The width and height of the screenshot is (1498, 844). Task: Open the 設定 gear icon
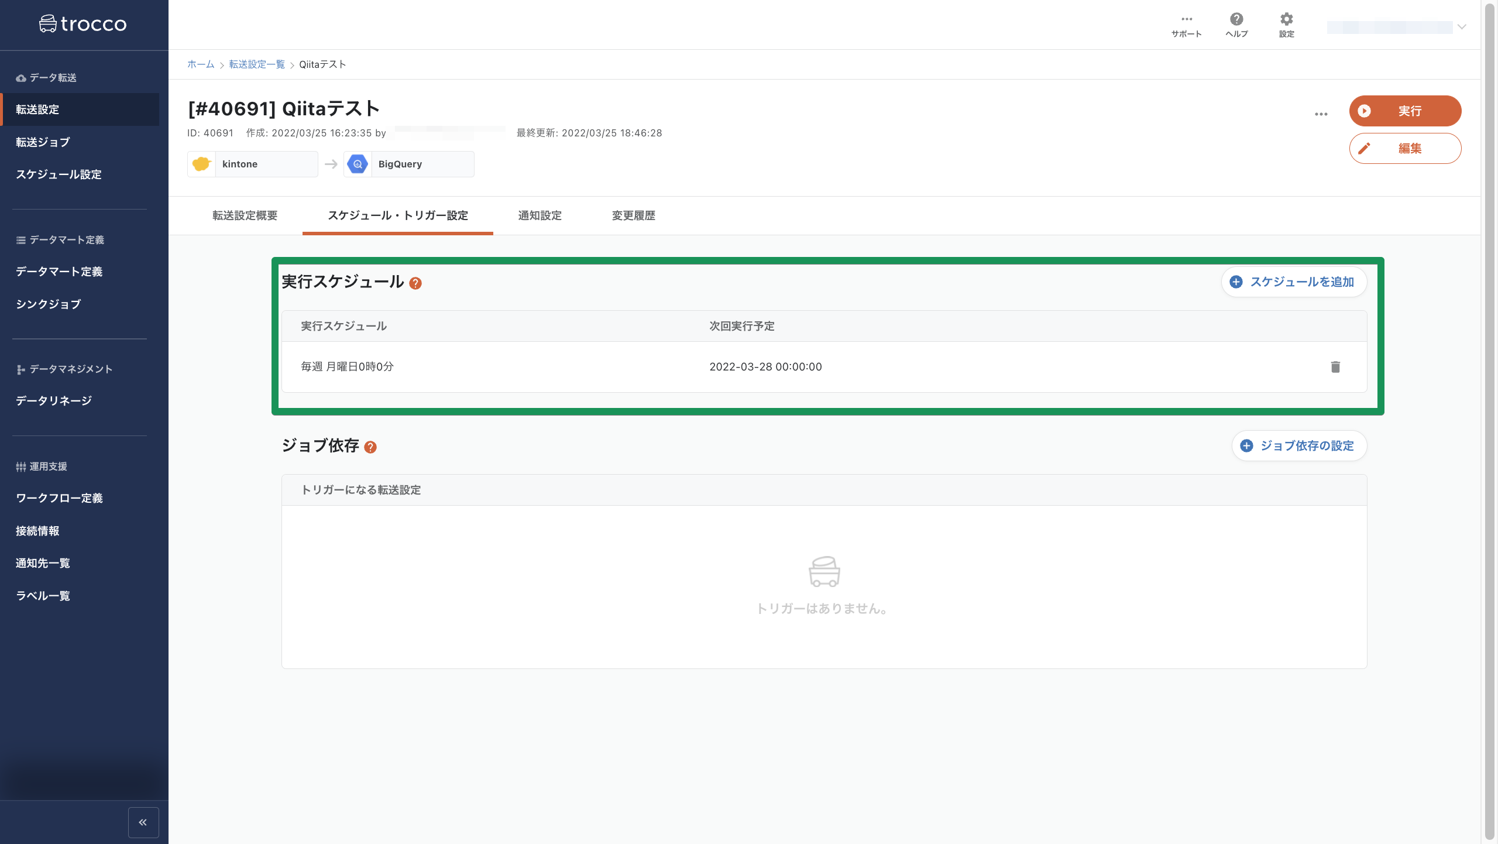(1286, 19)
